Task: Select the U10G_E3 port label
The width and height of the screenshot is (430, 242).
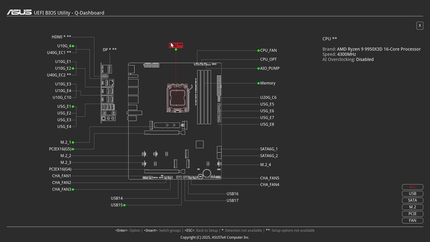Action: pyautogui.click(x=63, y=84)
